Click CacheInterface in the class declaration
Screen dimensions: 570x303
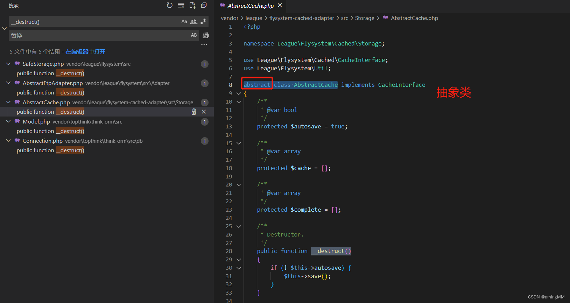coord(402,85)
